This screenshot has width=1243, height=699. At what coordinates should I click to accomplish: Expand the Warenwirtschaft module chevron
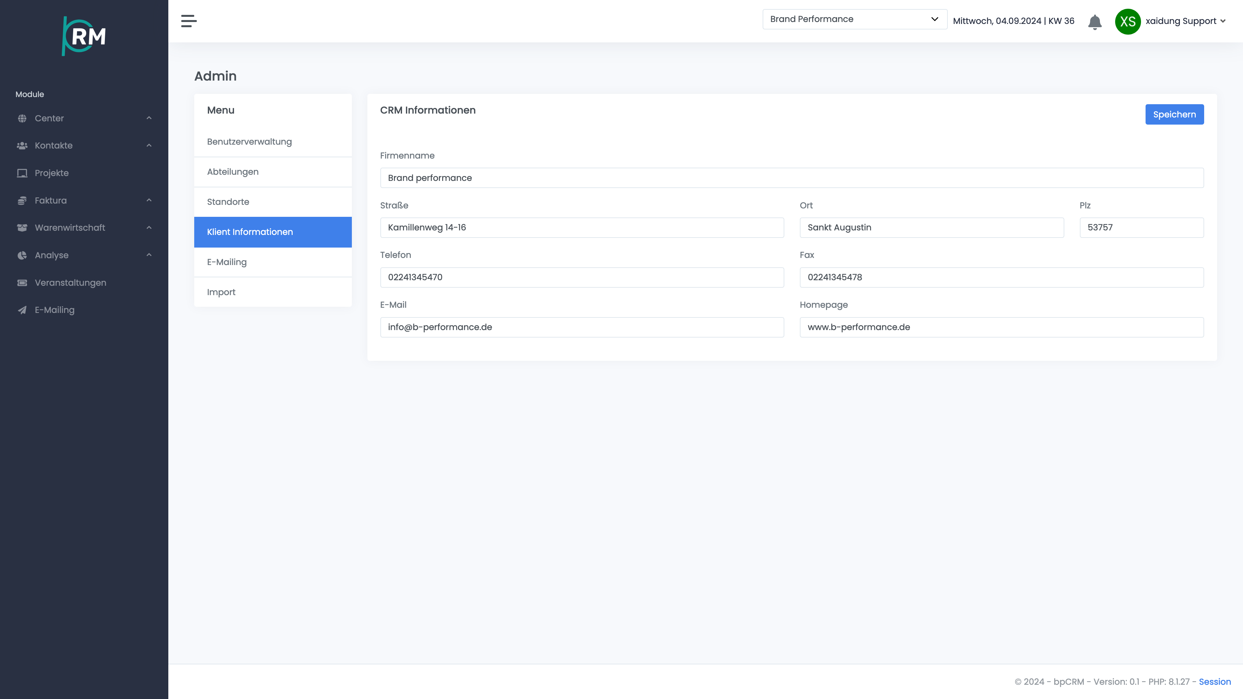pos(149,228)
